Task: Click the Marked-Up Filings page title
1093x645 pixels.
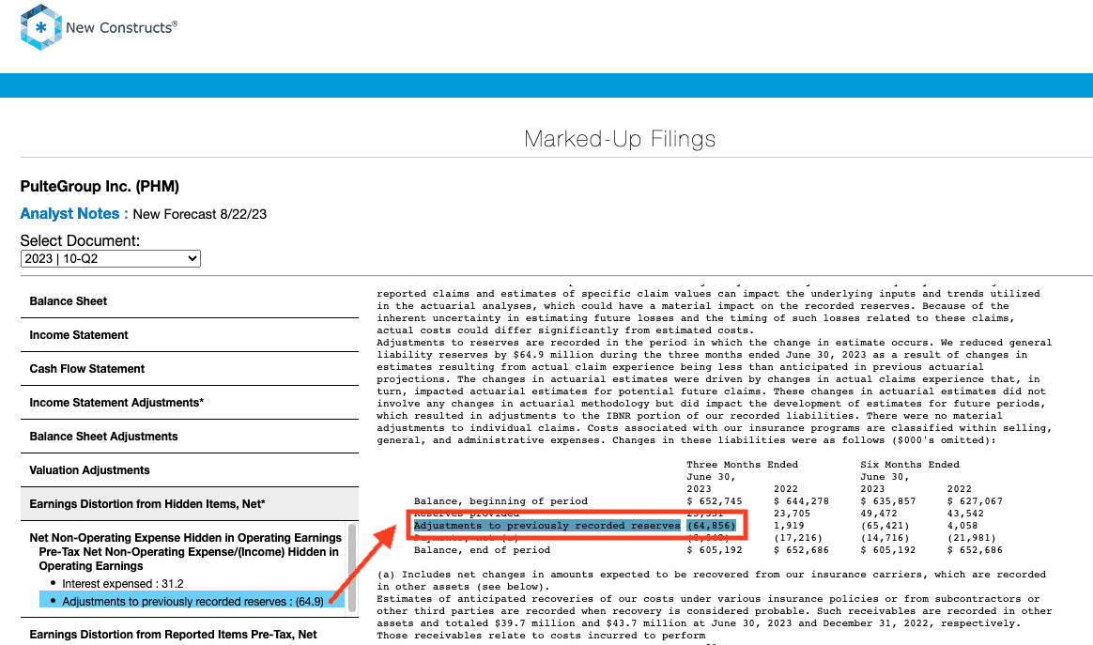Action: click(620, 139)
